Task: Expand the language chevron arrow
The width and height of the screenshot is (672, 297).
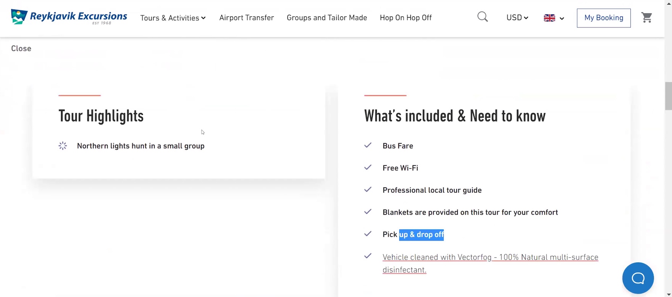Action: [x=562, y=18]
